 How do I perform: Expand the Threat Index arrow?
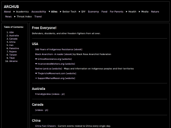click(x=15, y=16)
